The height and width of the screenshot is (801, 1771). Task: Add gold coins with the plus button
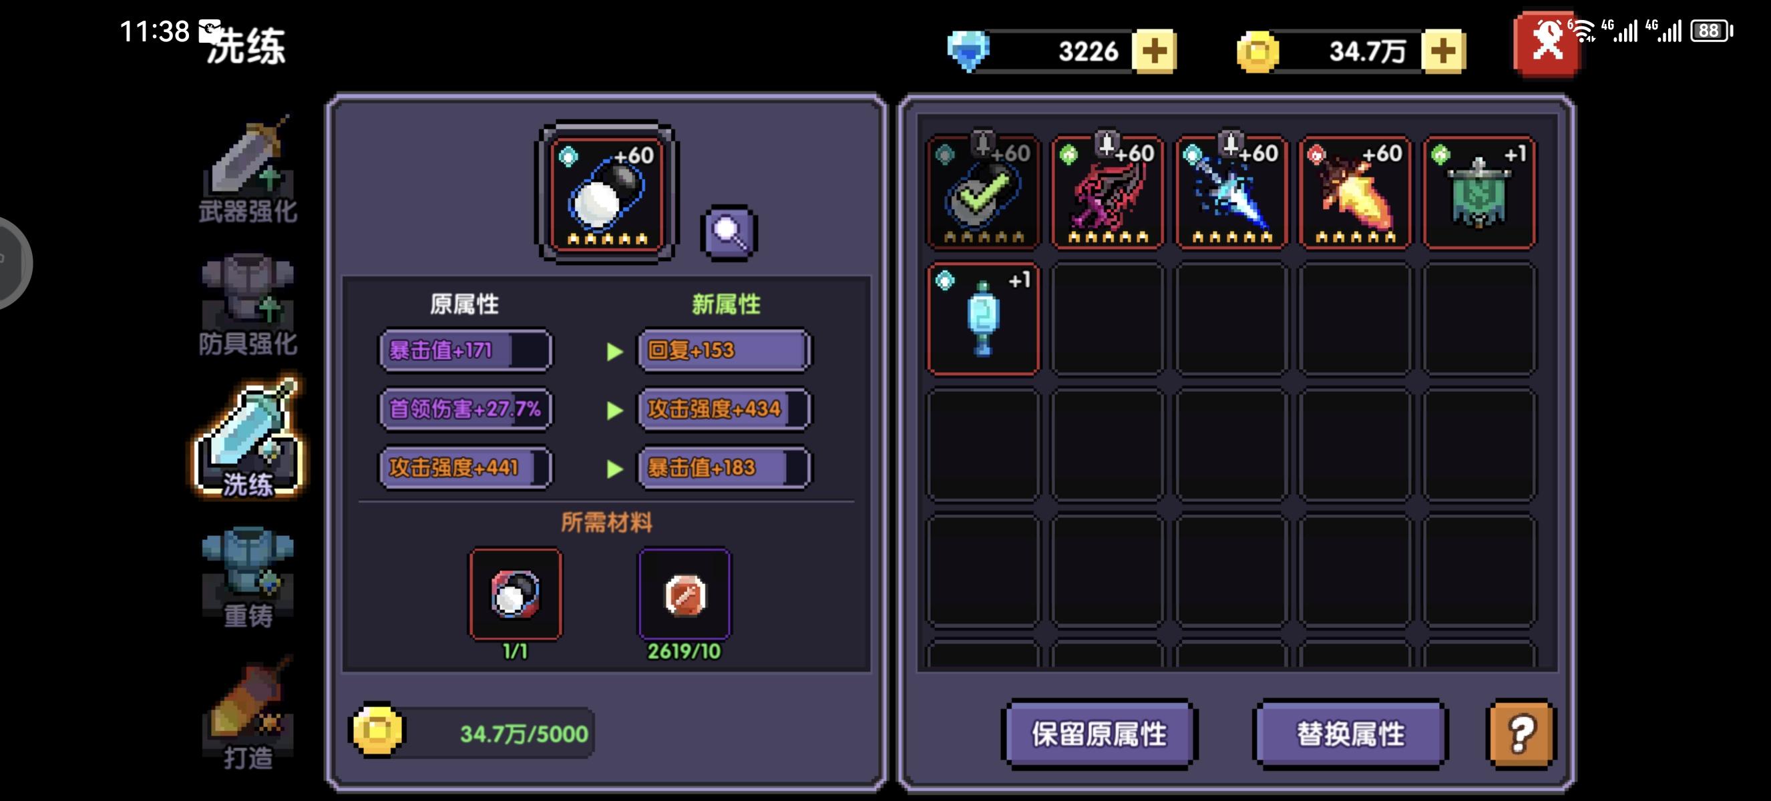pos(1443,51)
